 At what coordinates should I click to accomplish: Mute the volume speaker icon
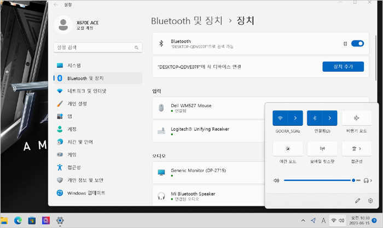pos(276,180)
